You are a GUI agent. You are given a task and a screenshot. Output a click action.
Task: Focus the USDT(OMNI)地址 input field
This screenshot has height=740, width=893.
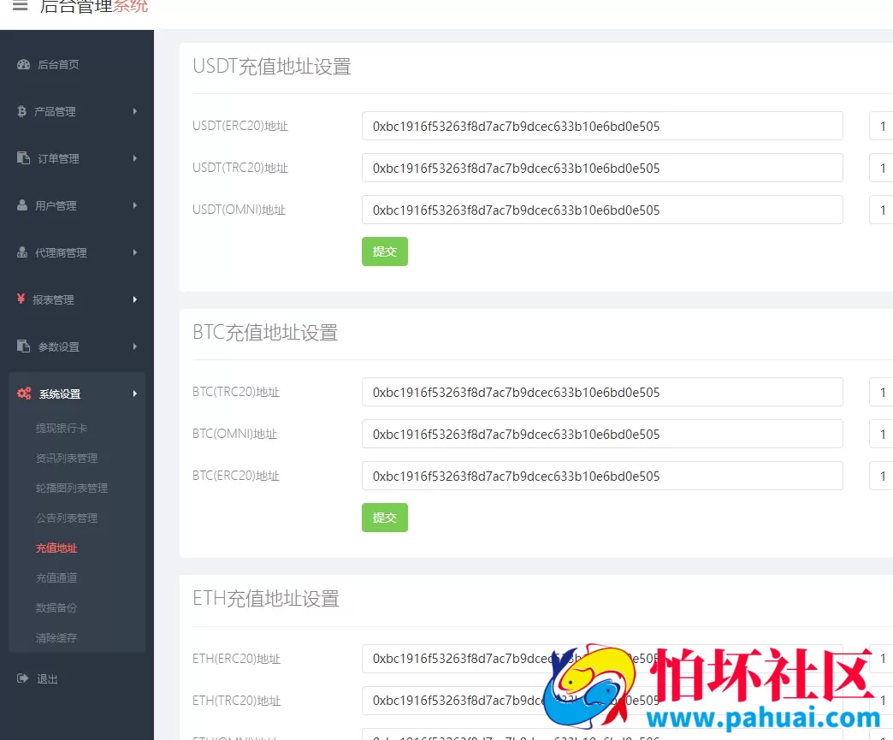(x=602, y=210)
